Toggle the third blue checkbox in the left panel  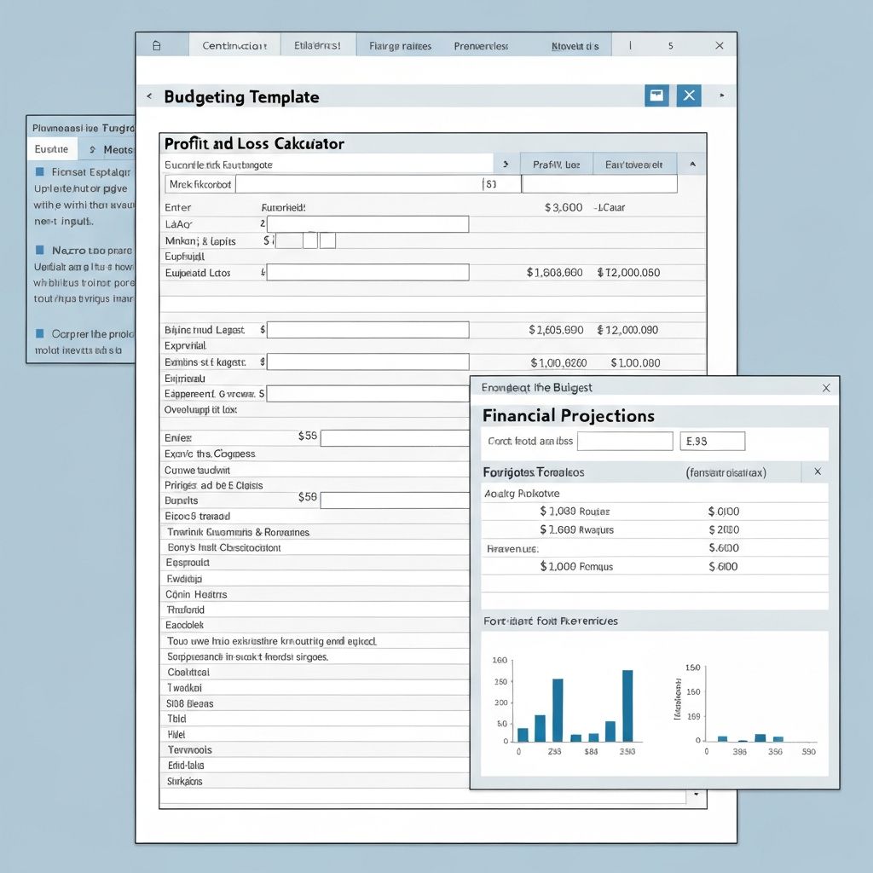click(39, 333)
